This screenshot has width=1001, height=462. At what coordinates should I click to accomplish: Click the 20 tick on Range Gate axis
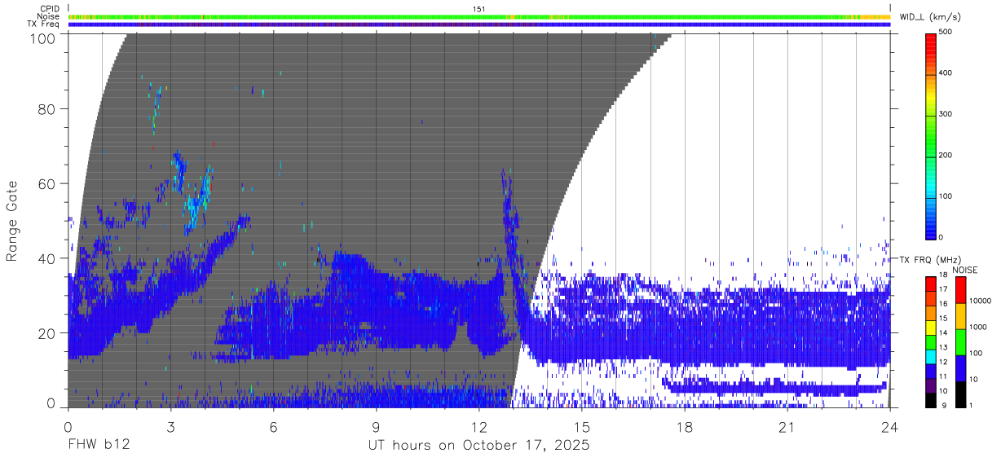tap(46, 333)
